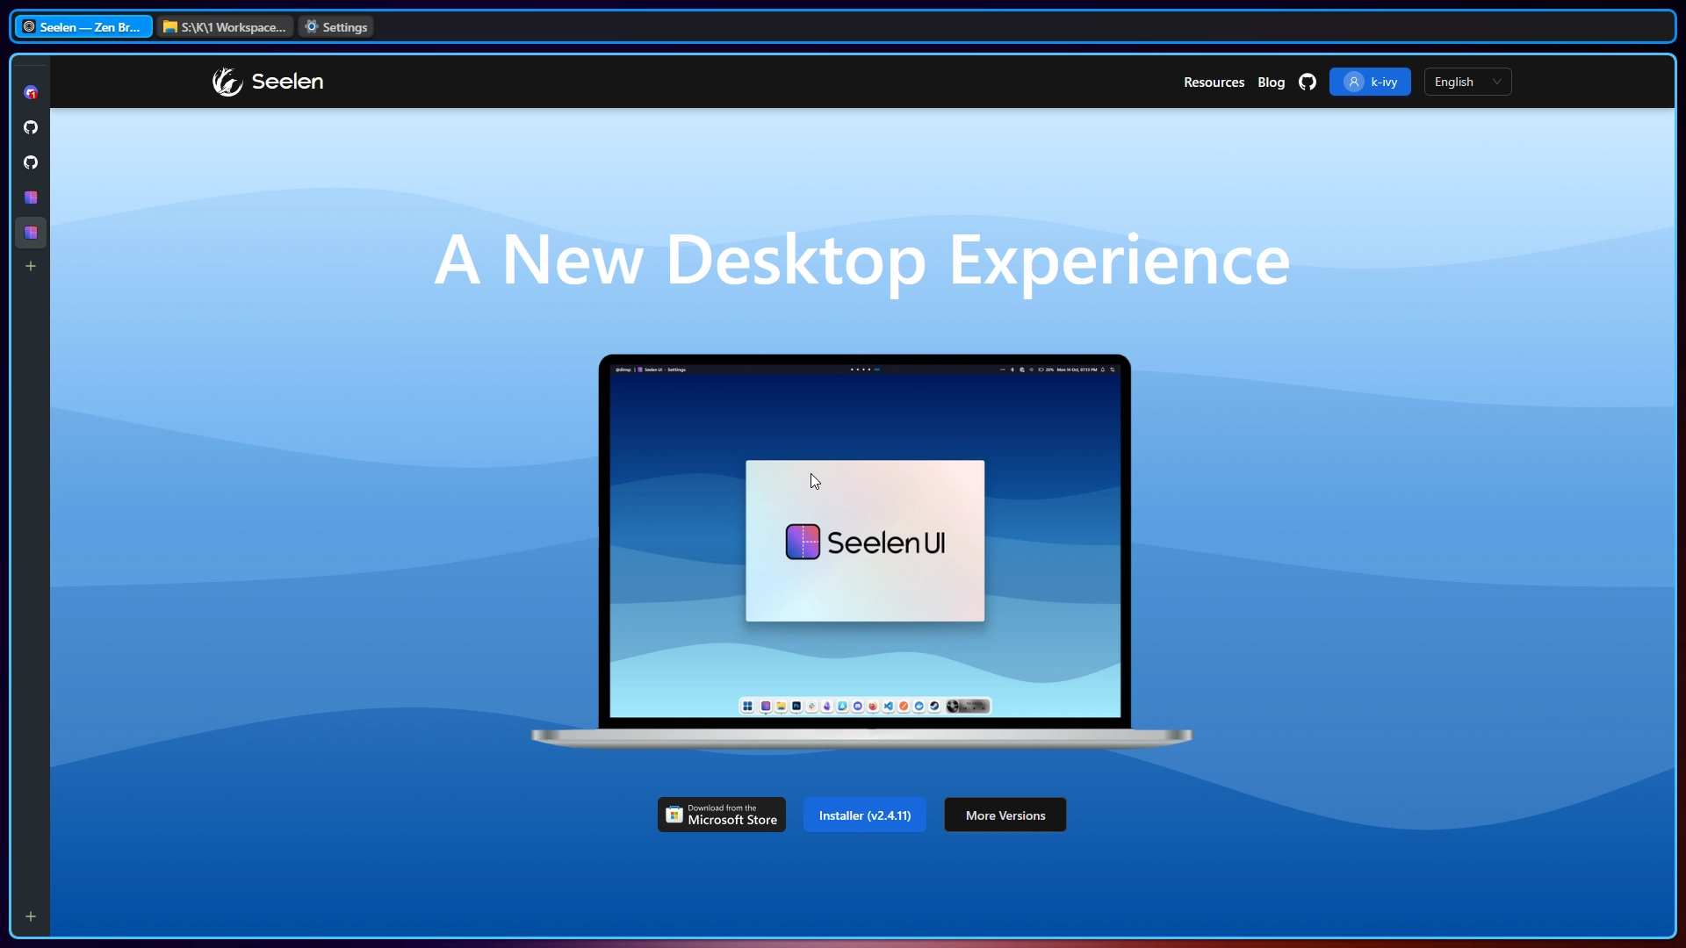Image resolution: width=1686 pixels, height=948 pixels.
Task: Select the first GitHub tab in the sidebar
Action: 31,128
